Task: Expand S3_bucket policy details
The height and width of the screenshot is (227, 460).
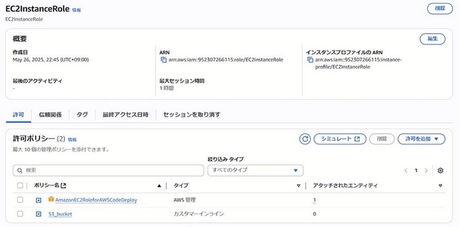Action: coord(38,214)
